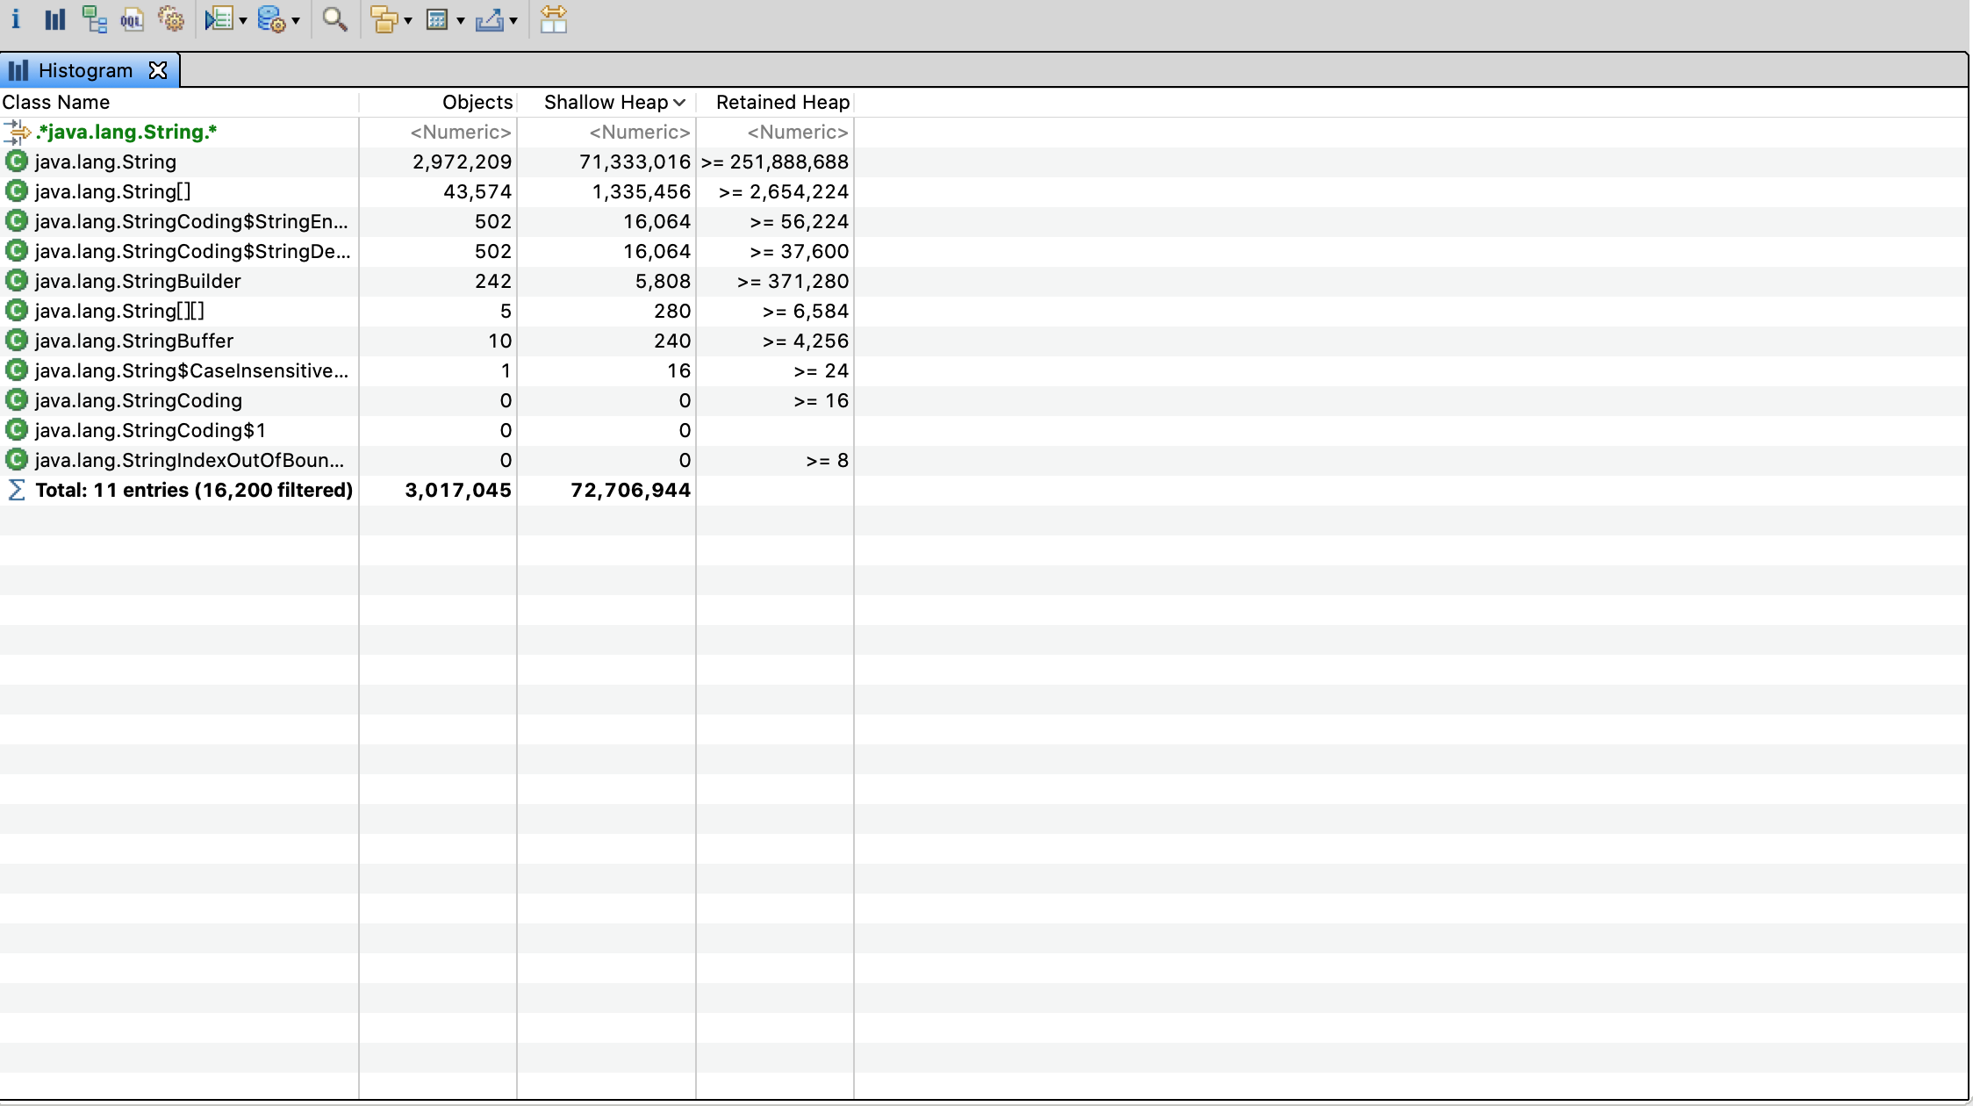1973x1106 pixels.
Task: Select the java.lang.StringIndexOutOfBoun... row
Action: (x=427, y=460)
